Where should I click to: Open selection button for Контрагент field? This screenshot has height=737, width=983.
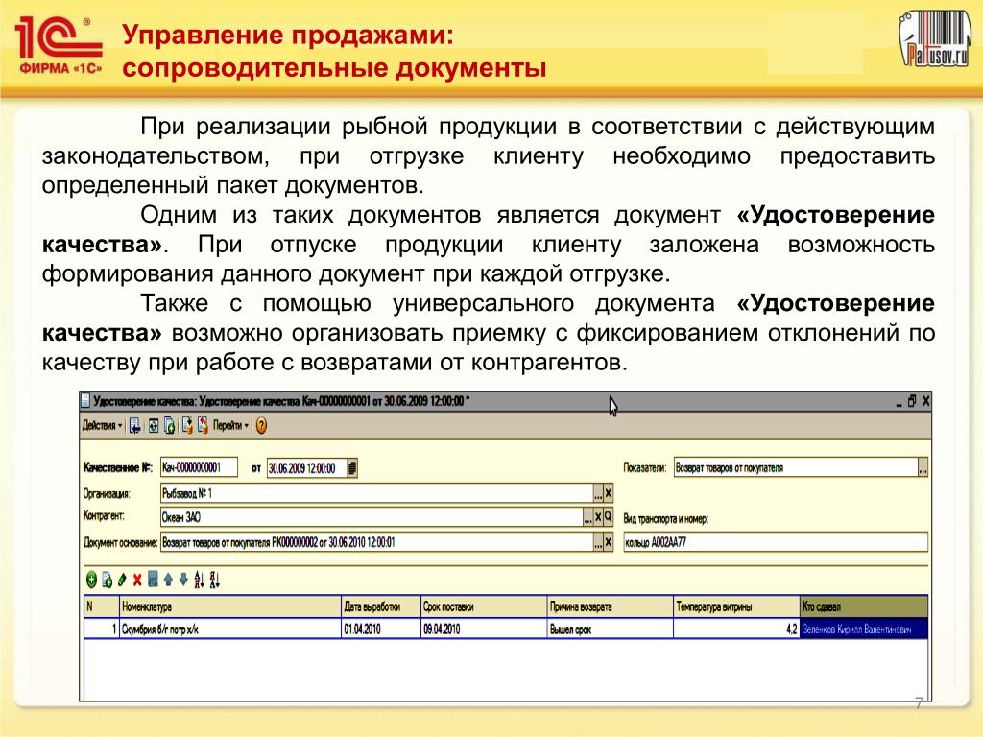click(588, 517)
